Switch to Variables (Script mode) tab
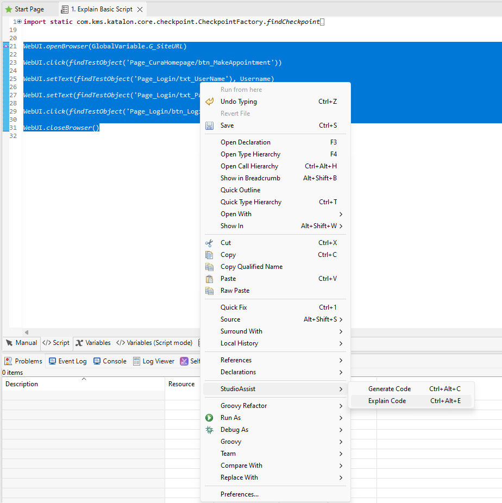This screenshot has width=502, height=503. (155, 343)
